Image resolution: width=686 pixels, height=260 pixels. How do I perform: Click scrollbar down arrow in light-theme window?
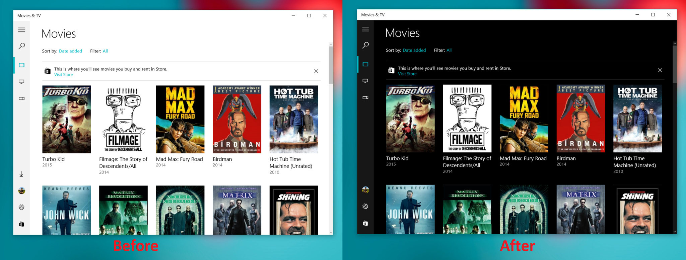coord(331,232)
